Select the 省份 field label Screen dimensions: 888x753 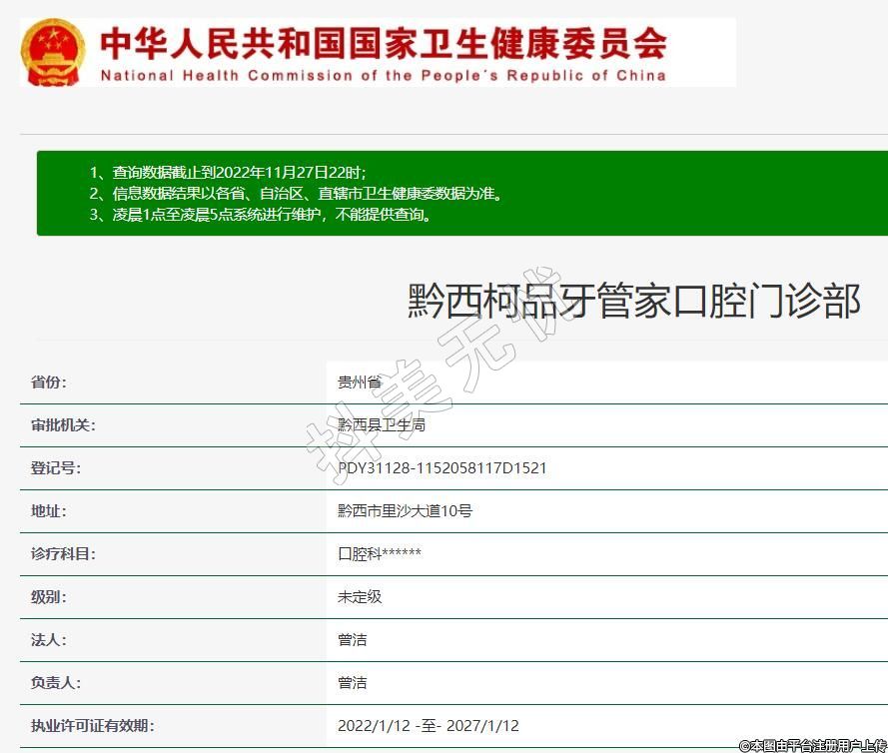(x=49, y=382)
